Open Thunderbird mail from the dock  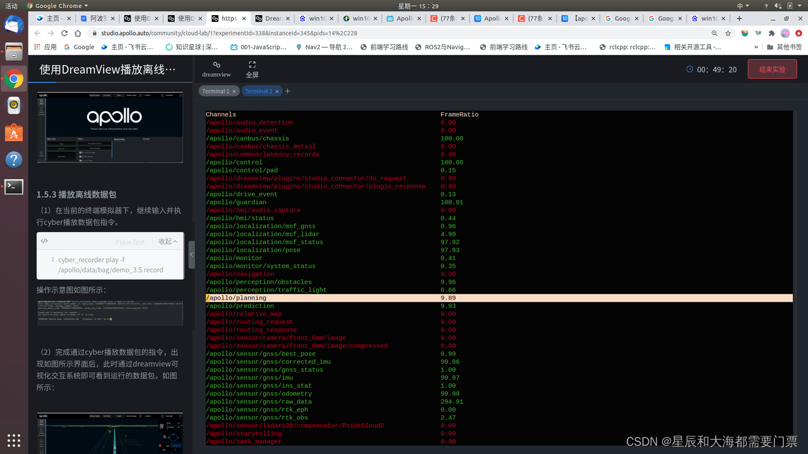14,25
